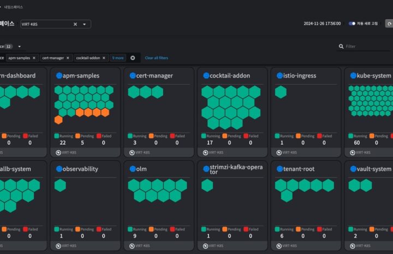This screenshot has width=393, height=254.
Task: Click the blue icon next to kube-system
Action: [x=353, y=75]
